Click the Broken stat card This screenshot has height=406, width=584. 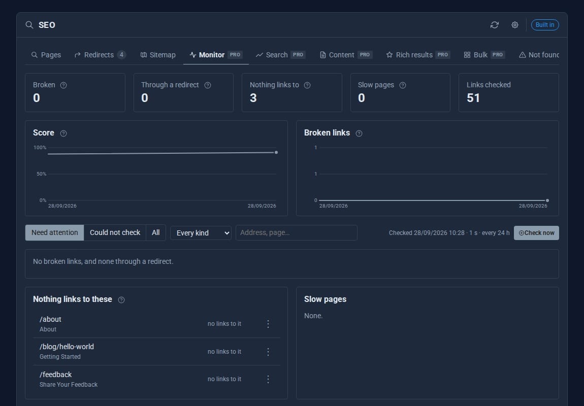(x=75, y=93)
